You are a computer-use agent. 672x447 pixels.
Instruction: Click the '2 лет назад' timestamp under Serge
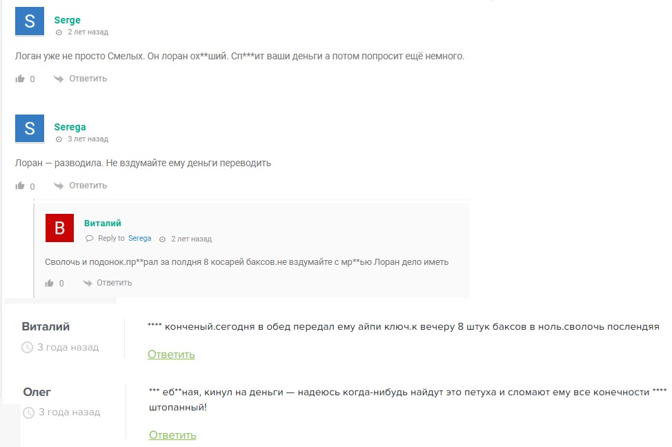tap(88, 32)
